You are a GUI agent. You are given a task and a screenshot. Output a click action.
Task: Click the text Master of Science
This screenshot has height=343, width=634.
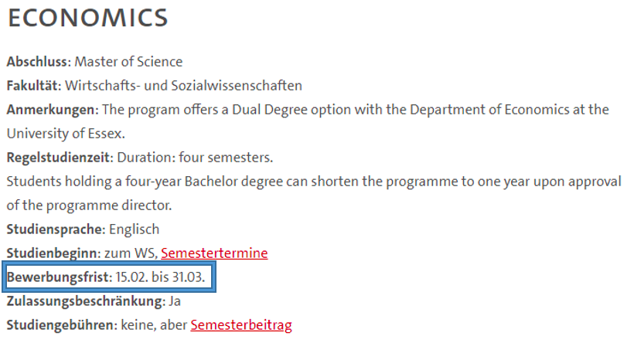[x=128, y=62]
